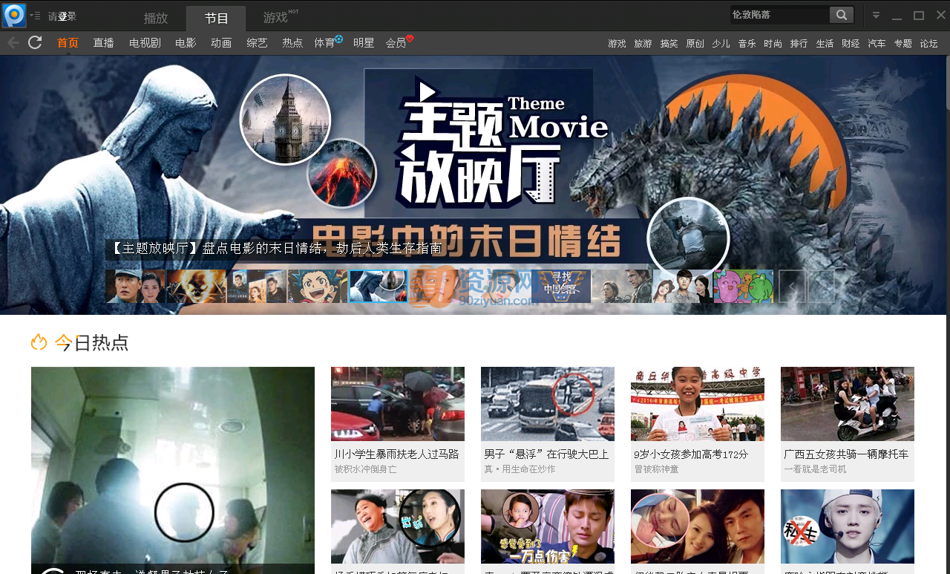Select the flaming skull carousel thumbnail

[x=196, y=286]
